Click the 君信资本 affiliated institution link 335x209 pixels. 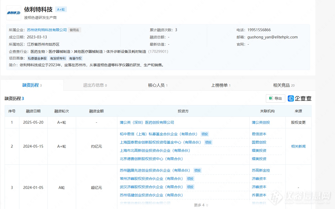click(x=259, y=134)
